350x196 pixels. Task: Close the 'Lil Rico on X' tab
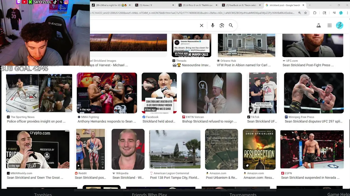click(217, 5)
